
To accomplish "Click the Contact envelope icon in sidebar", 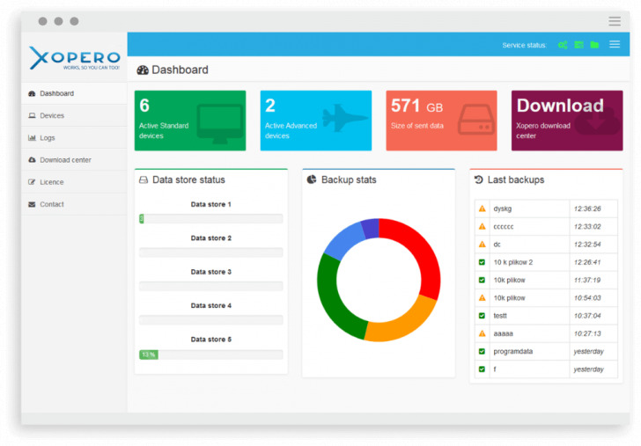I will click(x=32, y=204).
